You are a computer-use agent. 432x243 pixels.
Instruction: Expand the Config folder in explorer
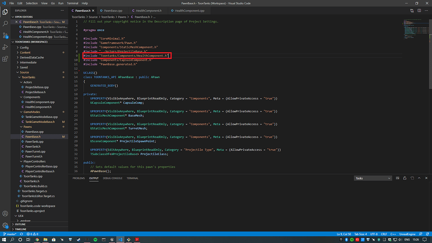pos(24,47)
